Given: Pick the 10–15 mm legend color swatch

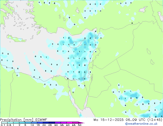Looking at the screenshot, I should click(x=34, y=123).
